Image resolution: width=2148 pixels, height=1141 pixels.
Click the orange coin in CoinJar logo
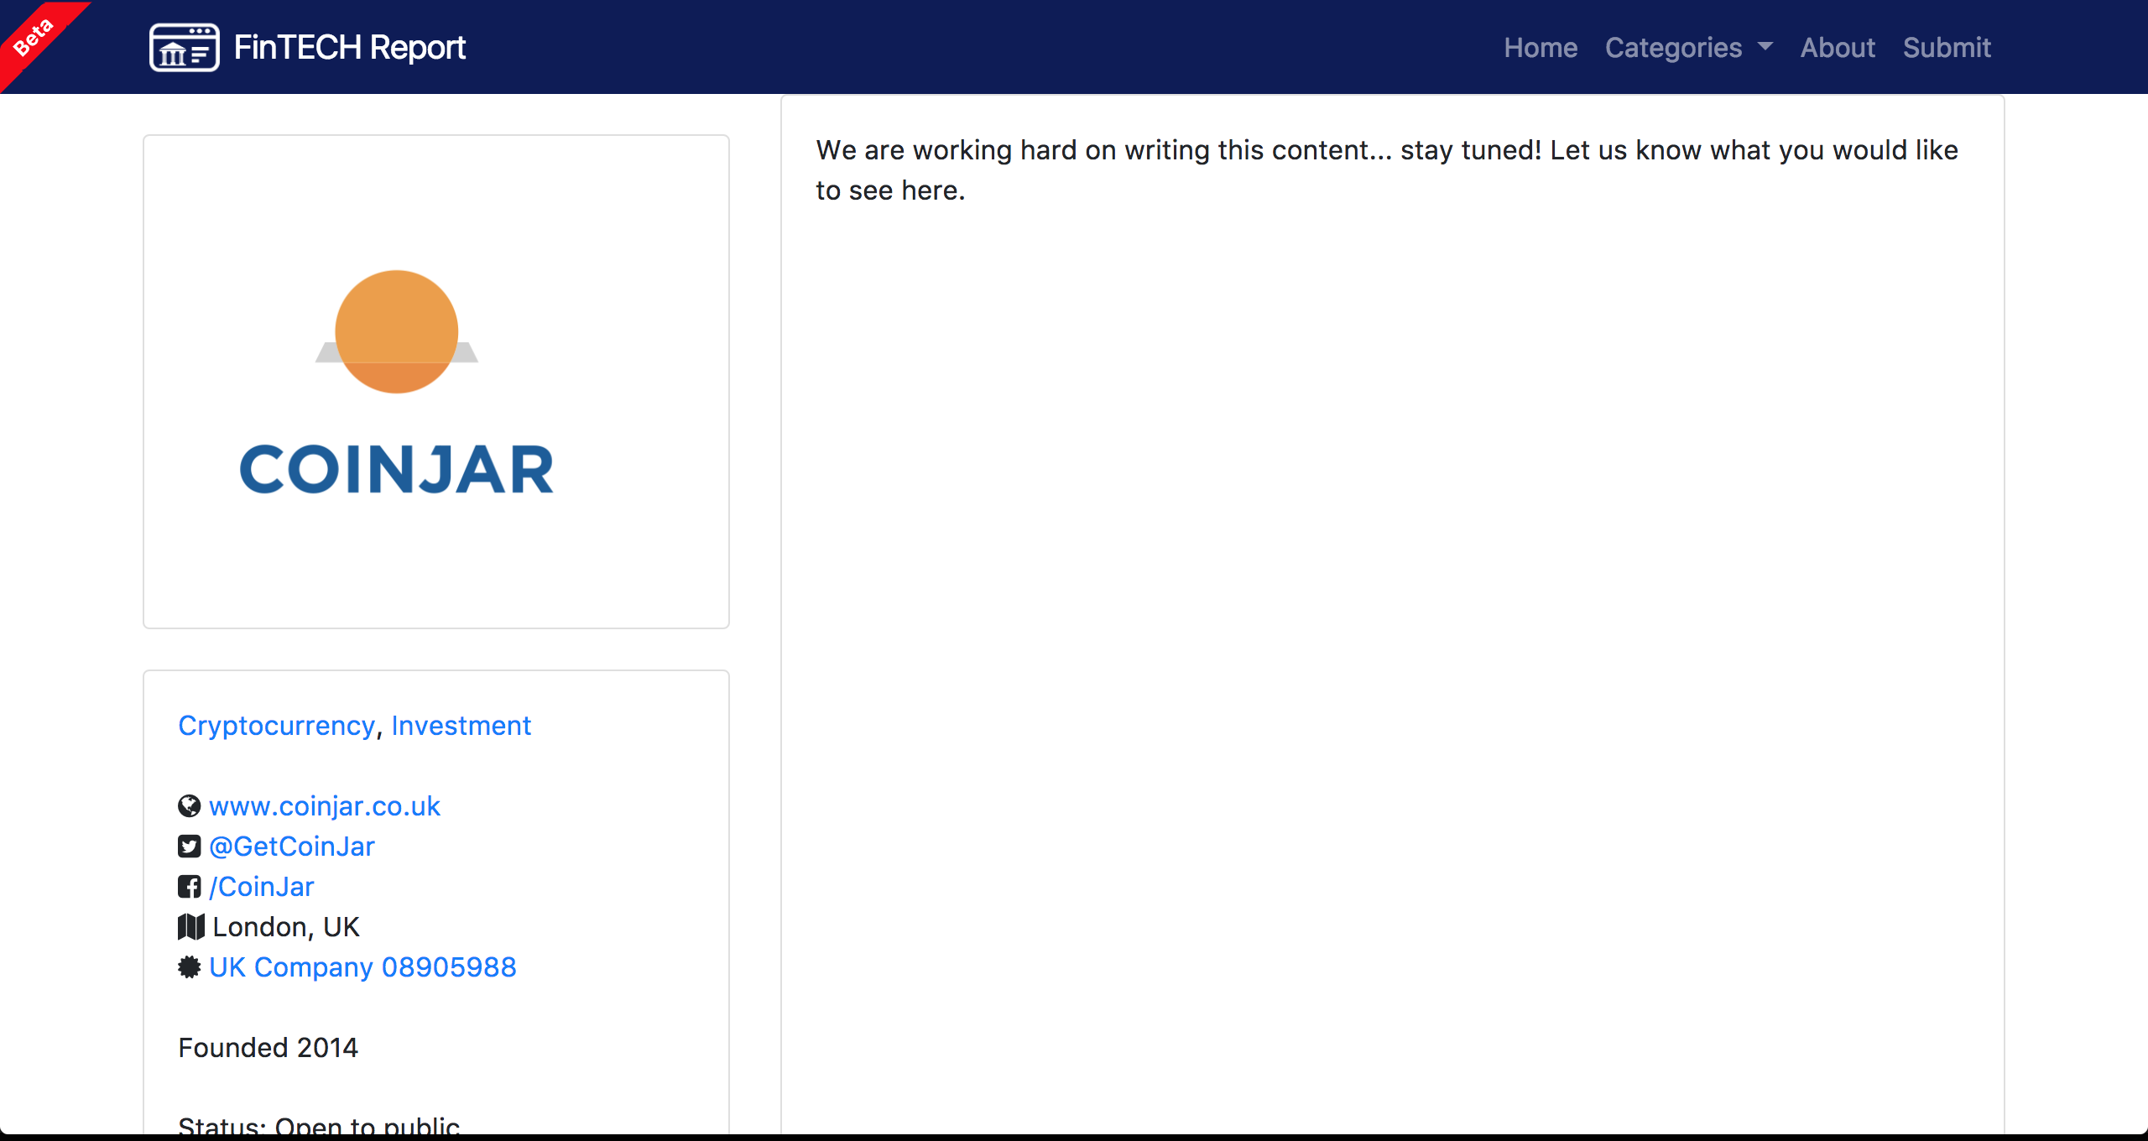tap(396, 331)
